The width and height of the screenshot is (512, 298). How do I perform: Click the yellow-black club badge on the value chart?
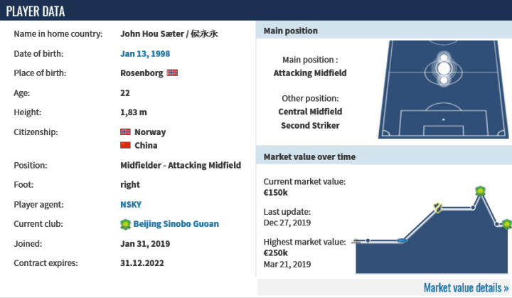438,208
